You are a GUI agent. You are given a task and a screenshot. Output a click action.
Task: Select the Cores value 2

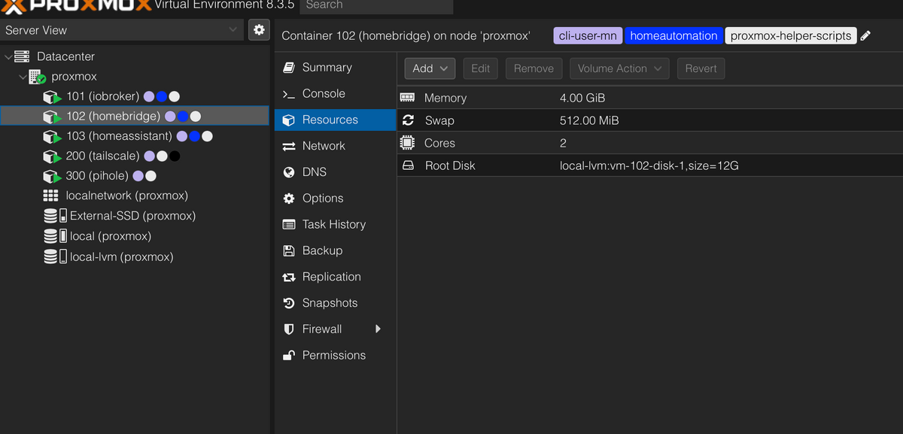tap(563, 143)
